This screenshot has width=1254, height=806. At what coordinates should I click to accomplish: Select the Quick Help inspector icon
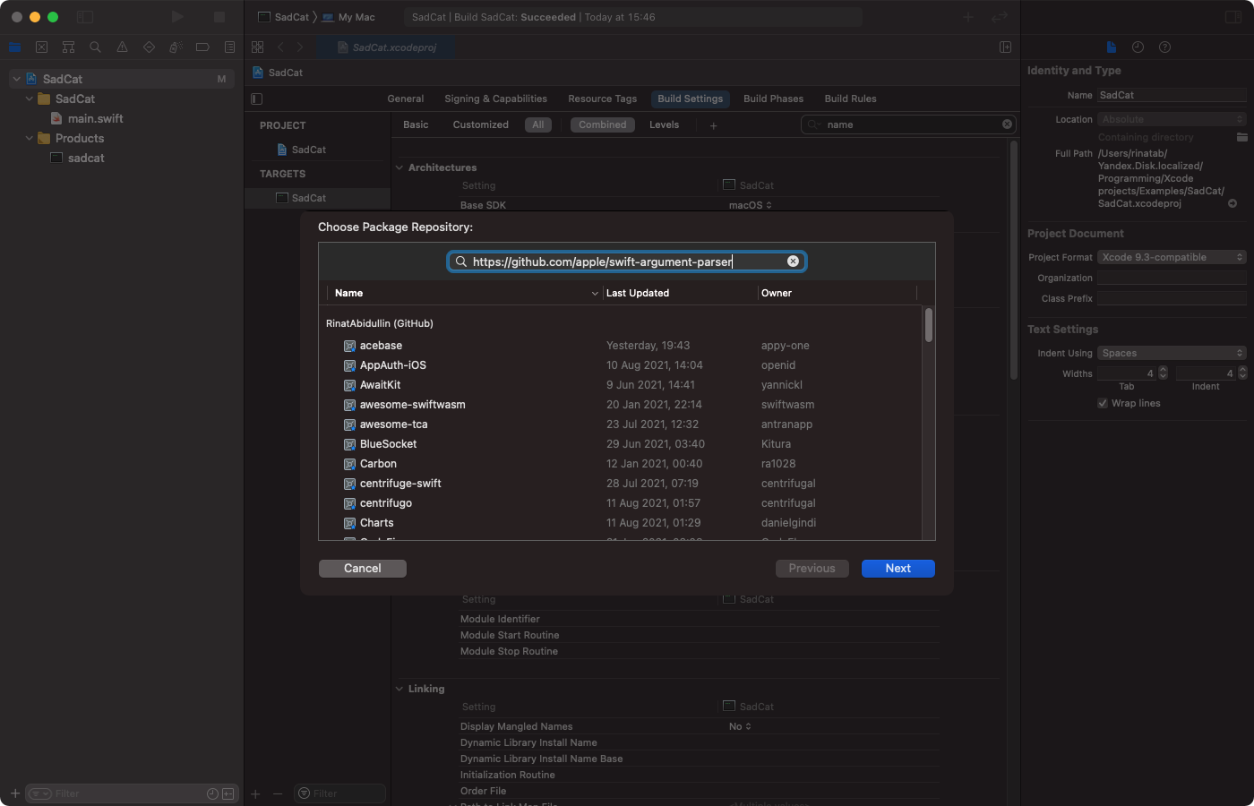(x=1164, y=47)
